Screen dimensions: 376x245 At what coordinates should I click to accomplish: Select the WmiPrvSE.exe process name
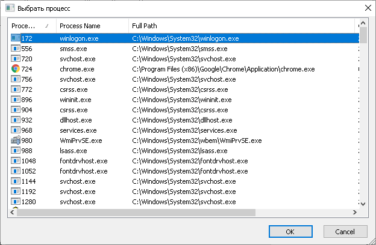point(81,141)
